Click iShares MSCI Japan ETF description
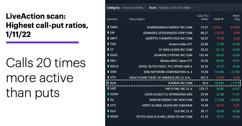 [x=176, y=61]
